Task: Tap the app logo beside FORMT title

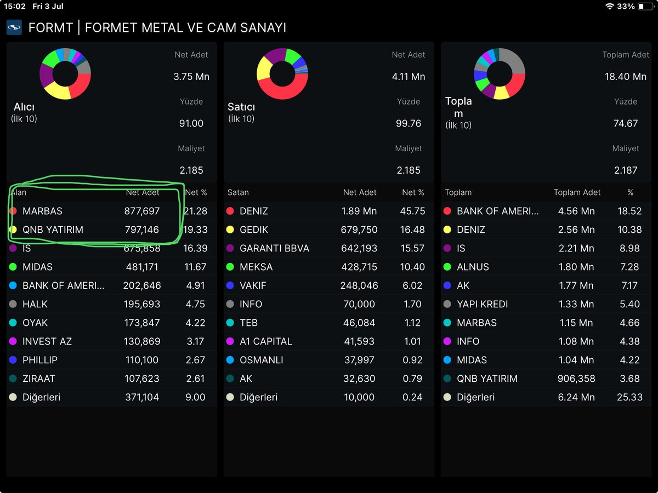Action: (x=14, y=27)
